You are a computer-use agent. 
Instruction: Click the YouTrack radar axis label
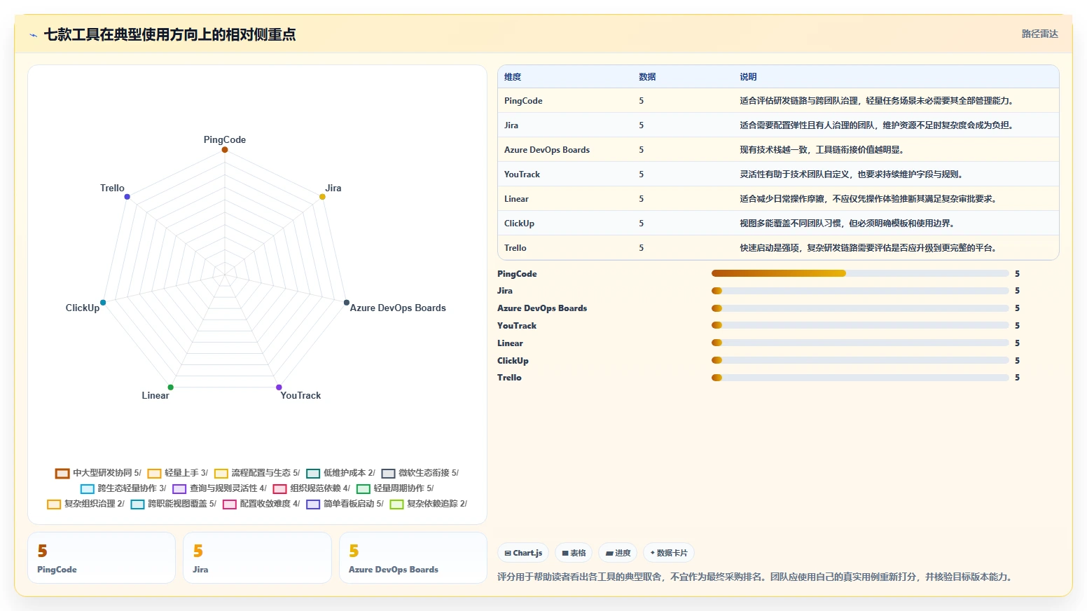pyautogui.click(x=300, y=395)
